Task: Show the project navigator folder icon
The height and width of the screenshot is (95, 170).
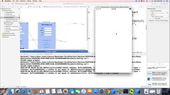Action: point(3,7)
